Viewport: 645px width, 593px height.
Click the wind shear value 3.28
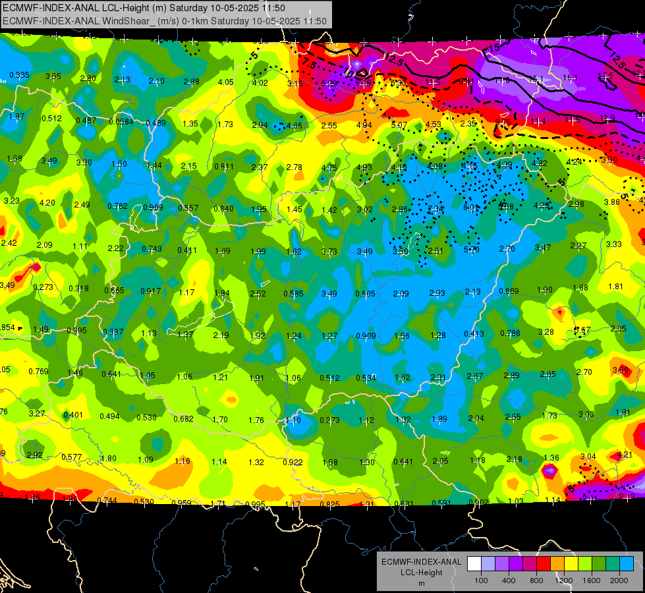click(x=546, y=331)
